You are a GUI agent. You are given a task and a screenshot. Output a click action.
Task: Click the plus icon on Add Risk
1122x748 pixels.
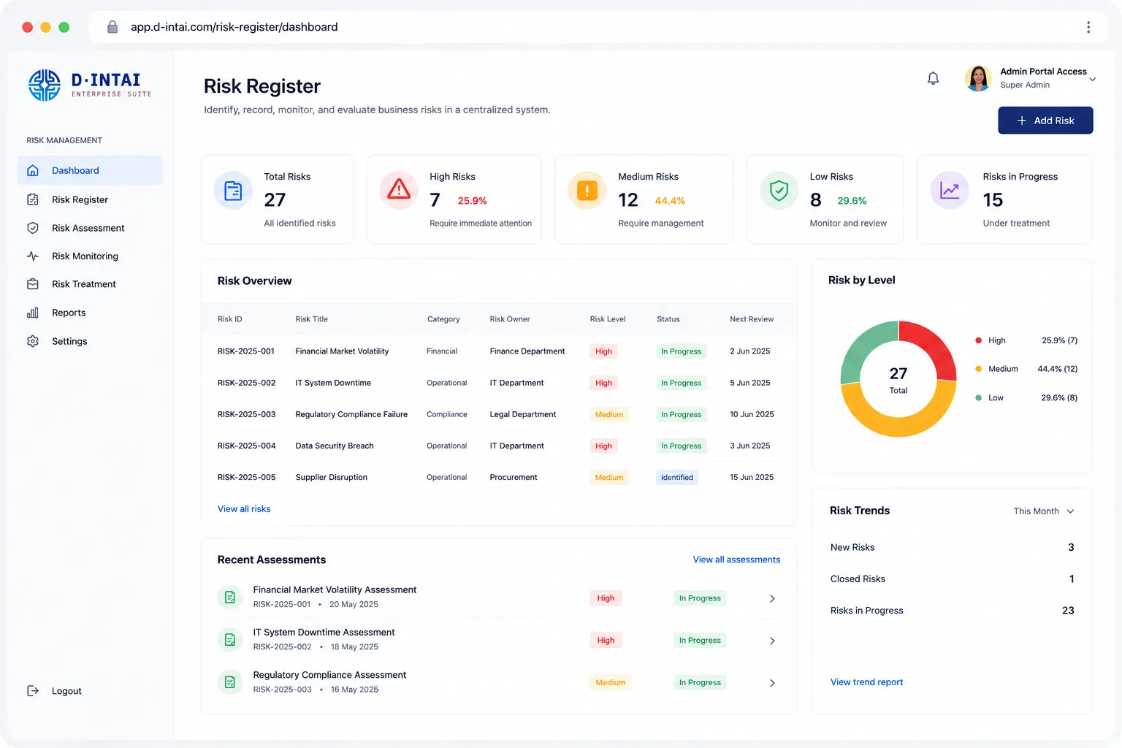[1022, 121]
